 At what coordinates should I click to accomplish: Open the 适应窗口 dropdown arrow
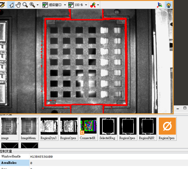[65, 5]
